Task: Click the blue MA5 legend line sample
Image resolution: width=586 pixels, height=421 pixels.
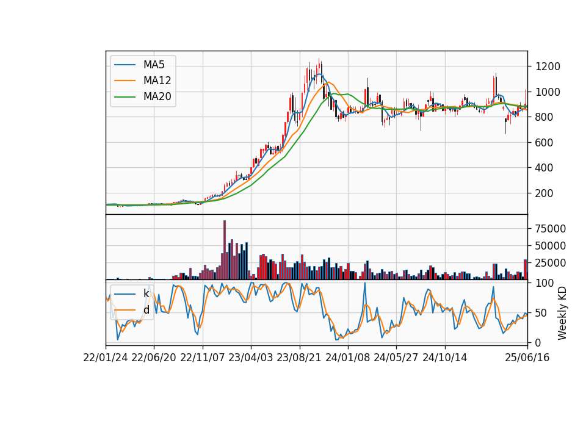Action: [x=125, y=65]
